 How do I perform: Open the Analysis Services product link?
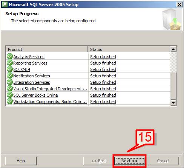[x=29, y=57]
